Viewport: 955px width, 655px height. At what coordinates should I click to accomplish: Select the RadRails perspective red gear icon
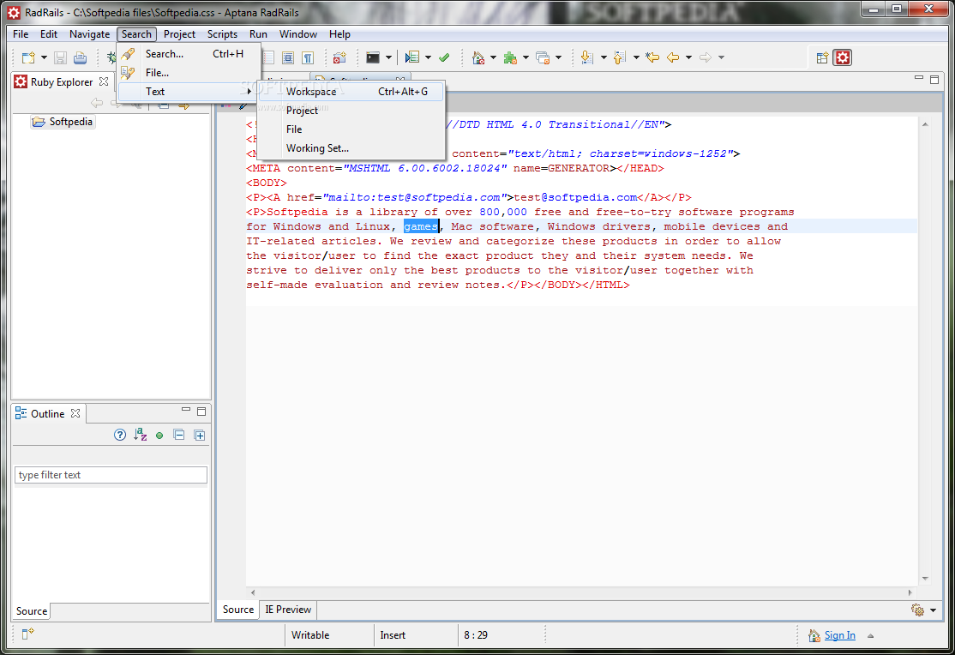pos(843,58)
